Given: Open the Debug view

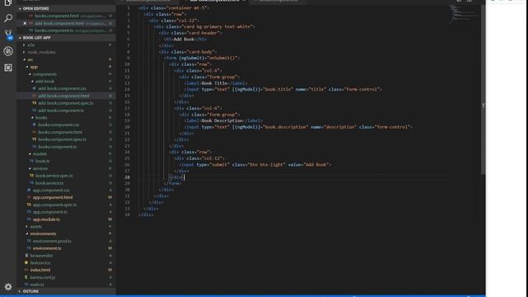Looking at the screenshot, I should click(x=8, y=51).
